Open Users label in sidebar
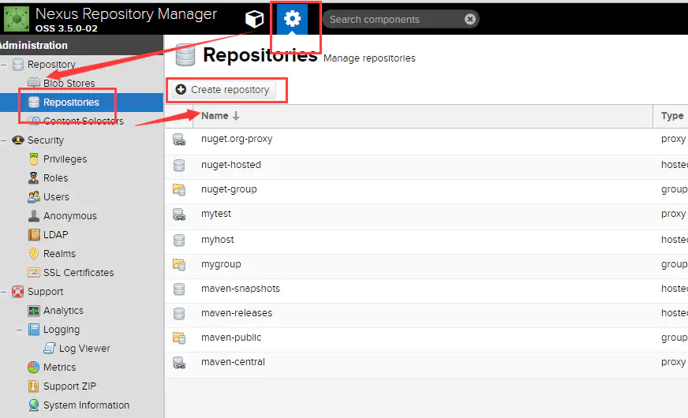The height and width of the screenshot is (418, 688). coord(56,197)
